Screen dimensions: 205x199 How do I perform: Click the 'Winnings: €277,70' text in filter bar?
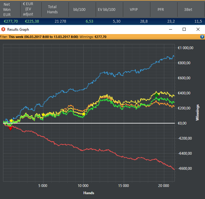click(x=93, y=37)
